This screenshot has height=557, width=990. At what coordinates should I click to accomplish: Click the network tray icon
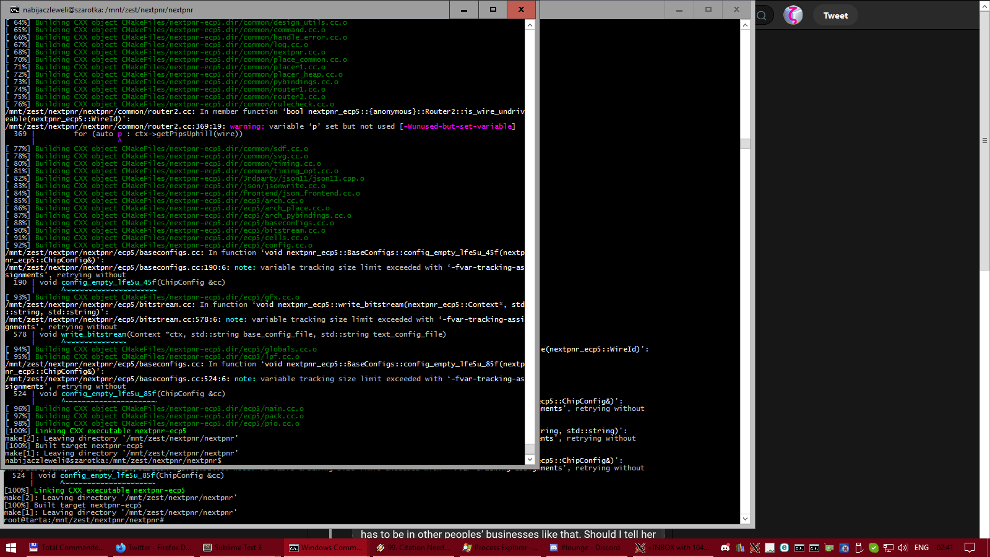click(x=888, y=548)
